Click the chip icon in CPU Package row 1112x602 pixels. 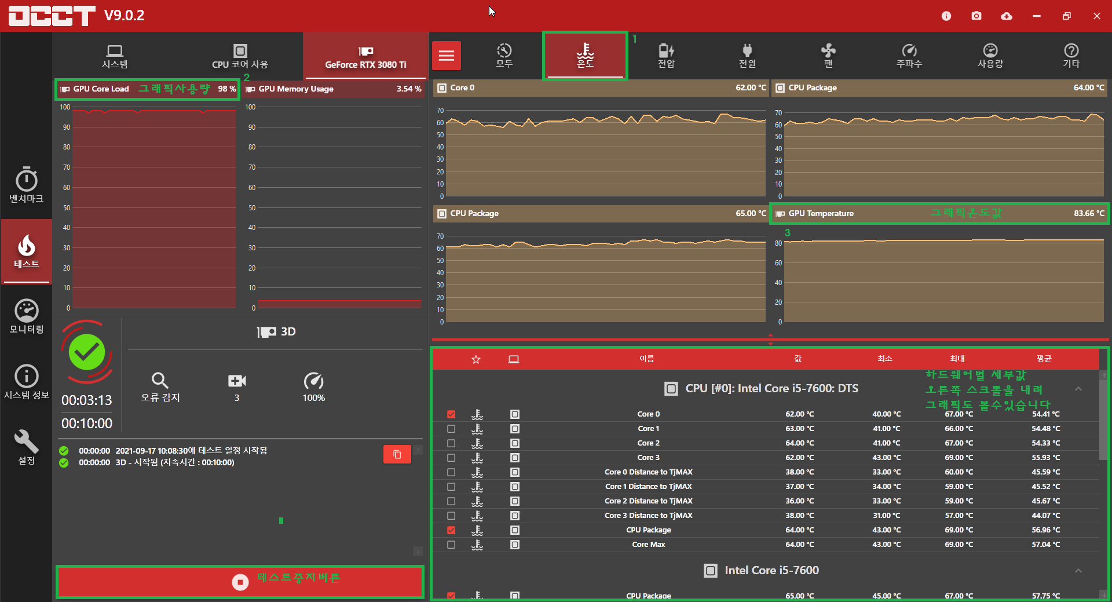(515, 530)
